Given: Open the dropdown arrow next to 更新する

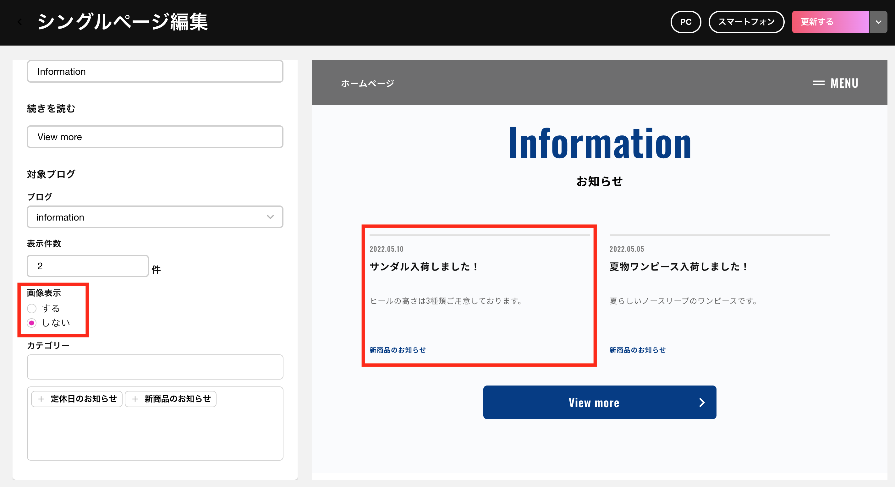Looking at the screenshot, I should tap(878, 22).
